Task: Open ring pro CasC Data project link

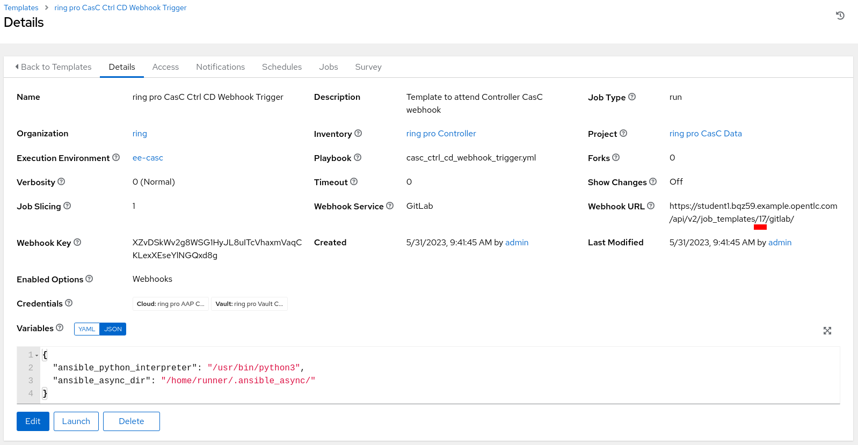Action: pos(706,134)
